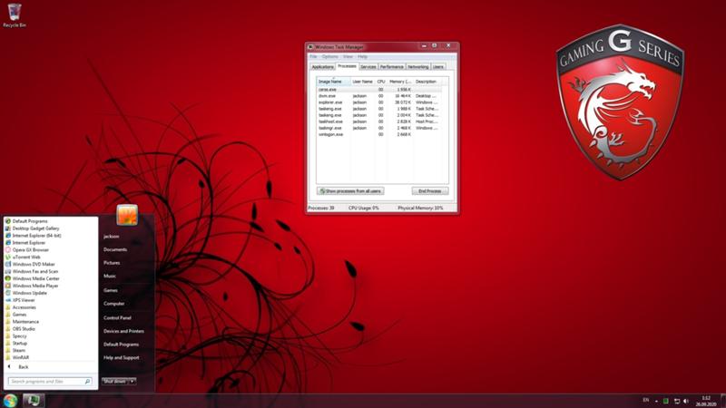726x408 pixels.
Task: Open Control Panel
Action: [117, 318]
